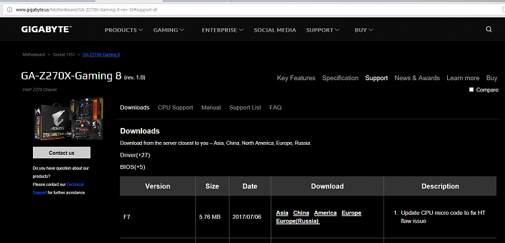Expand the BUY menu
Viewport: 505px width, 243px height.
pyautogui.click(x=364, y=30)
